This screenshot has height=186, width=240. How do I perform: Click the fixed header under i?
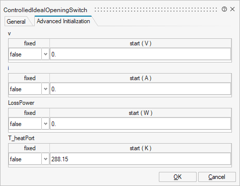[29, 78]
